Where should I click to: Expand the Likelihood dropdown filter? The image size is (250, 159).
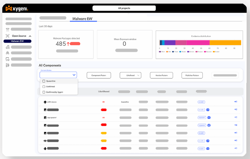130,75
